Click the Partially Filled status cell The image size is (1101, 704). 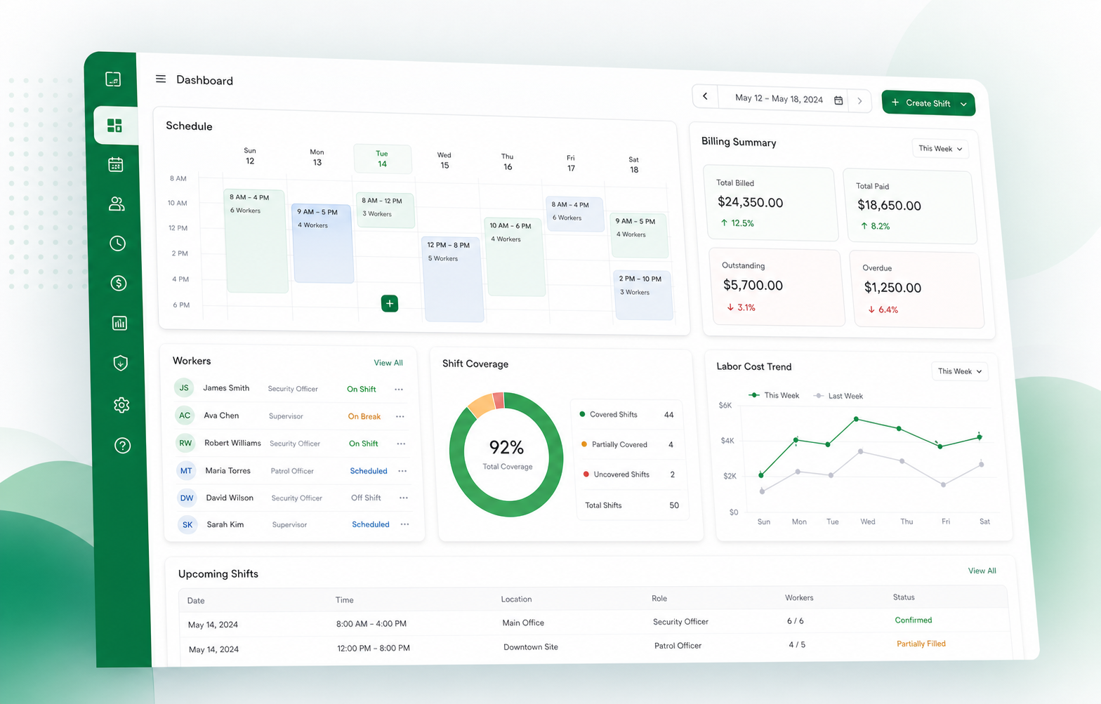coord(921,644)
